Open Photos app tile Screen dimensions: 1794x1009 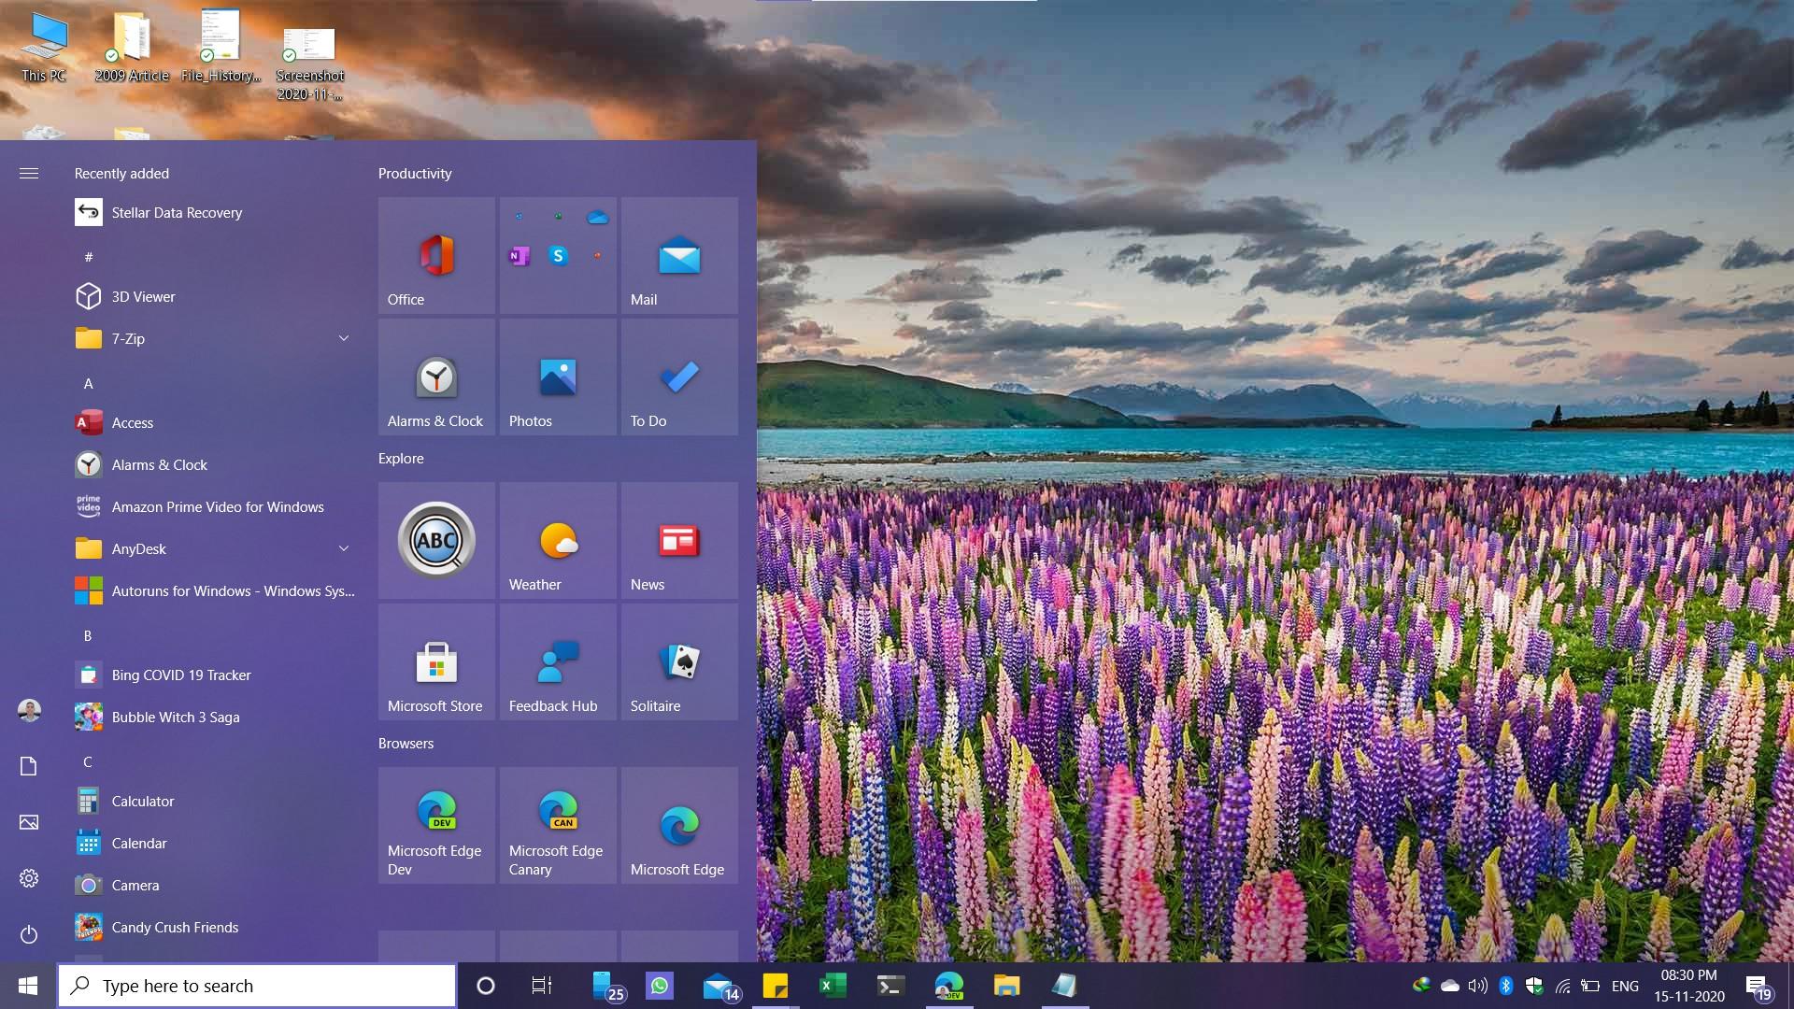pyautogui.click(x=556, y=377)
